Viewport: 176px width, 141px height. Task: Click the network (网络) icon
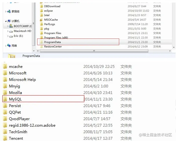[x=9, y=45]
